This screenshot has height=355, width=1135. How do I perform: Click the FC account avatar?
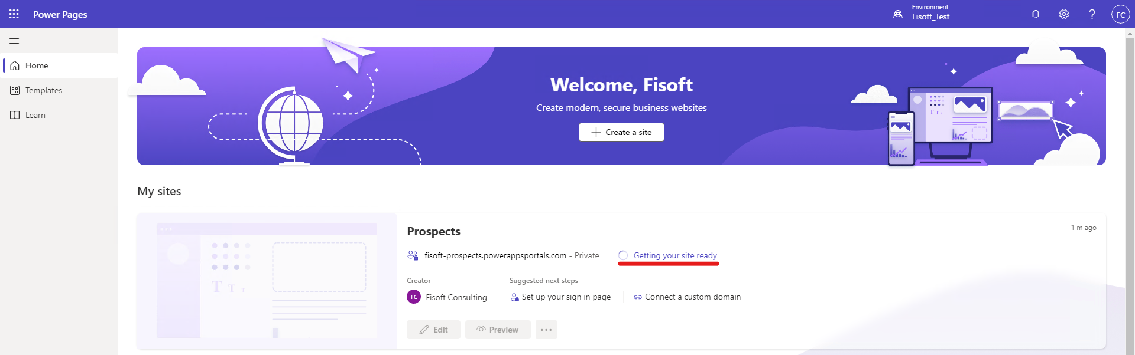[1120, 14]
